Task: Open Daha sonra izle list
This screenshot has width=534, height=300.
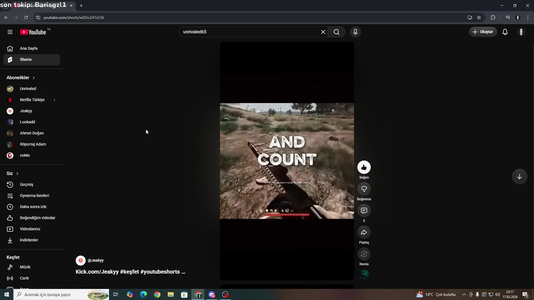Action: pos(32,207)
